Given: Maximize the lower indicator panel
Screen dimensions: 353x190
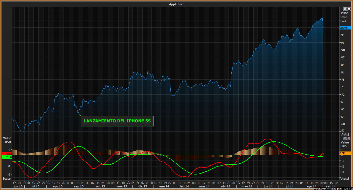Looking at the screenshot, I should point(345,139).
